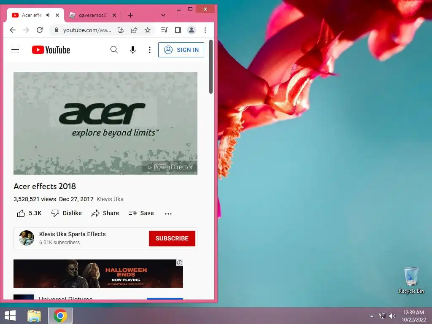
Task: Open Chrome three-dot menu
Action: [205, 30]
